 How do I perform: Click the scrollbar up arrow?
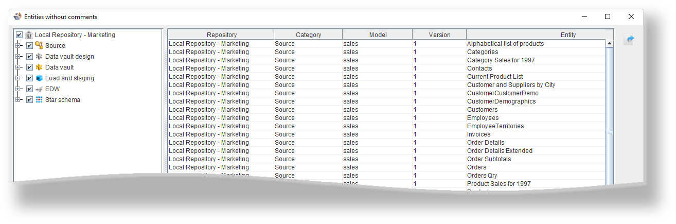610,44
